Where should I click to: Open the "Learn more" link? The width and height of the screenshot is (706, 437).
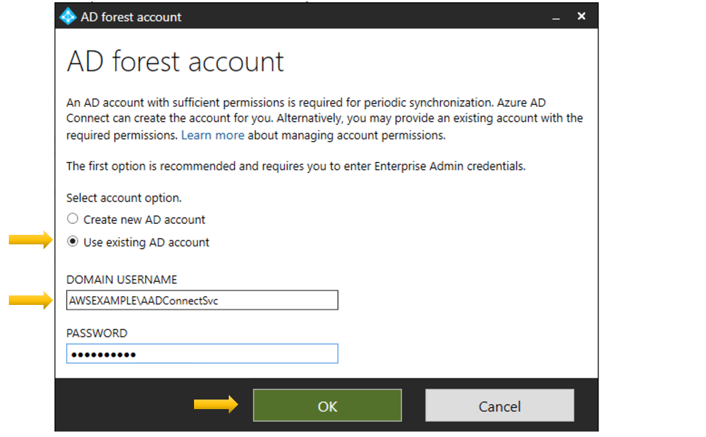[x=212, y=135]
